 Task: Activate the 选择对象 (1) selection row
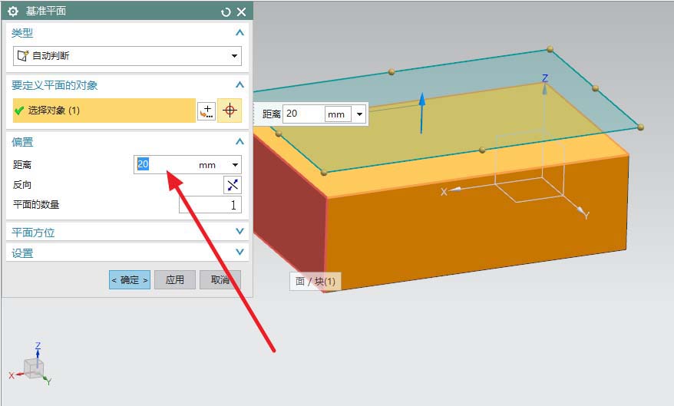click(104, 111)
